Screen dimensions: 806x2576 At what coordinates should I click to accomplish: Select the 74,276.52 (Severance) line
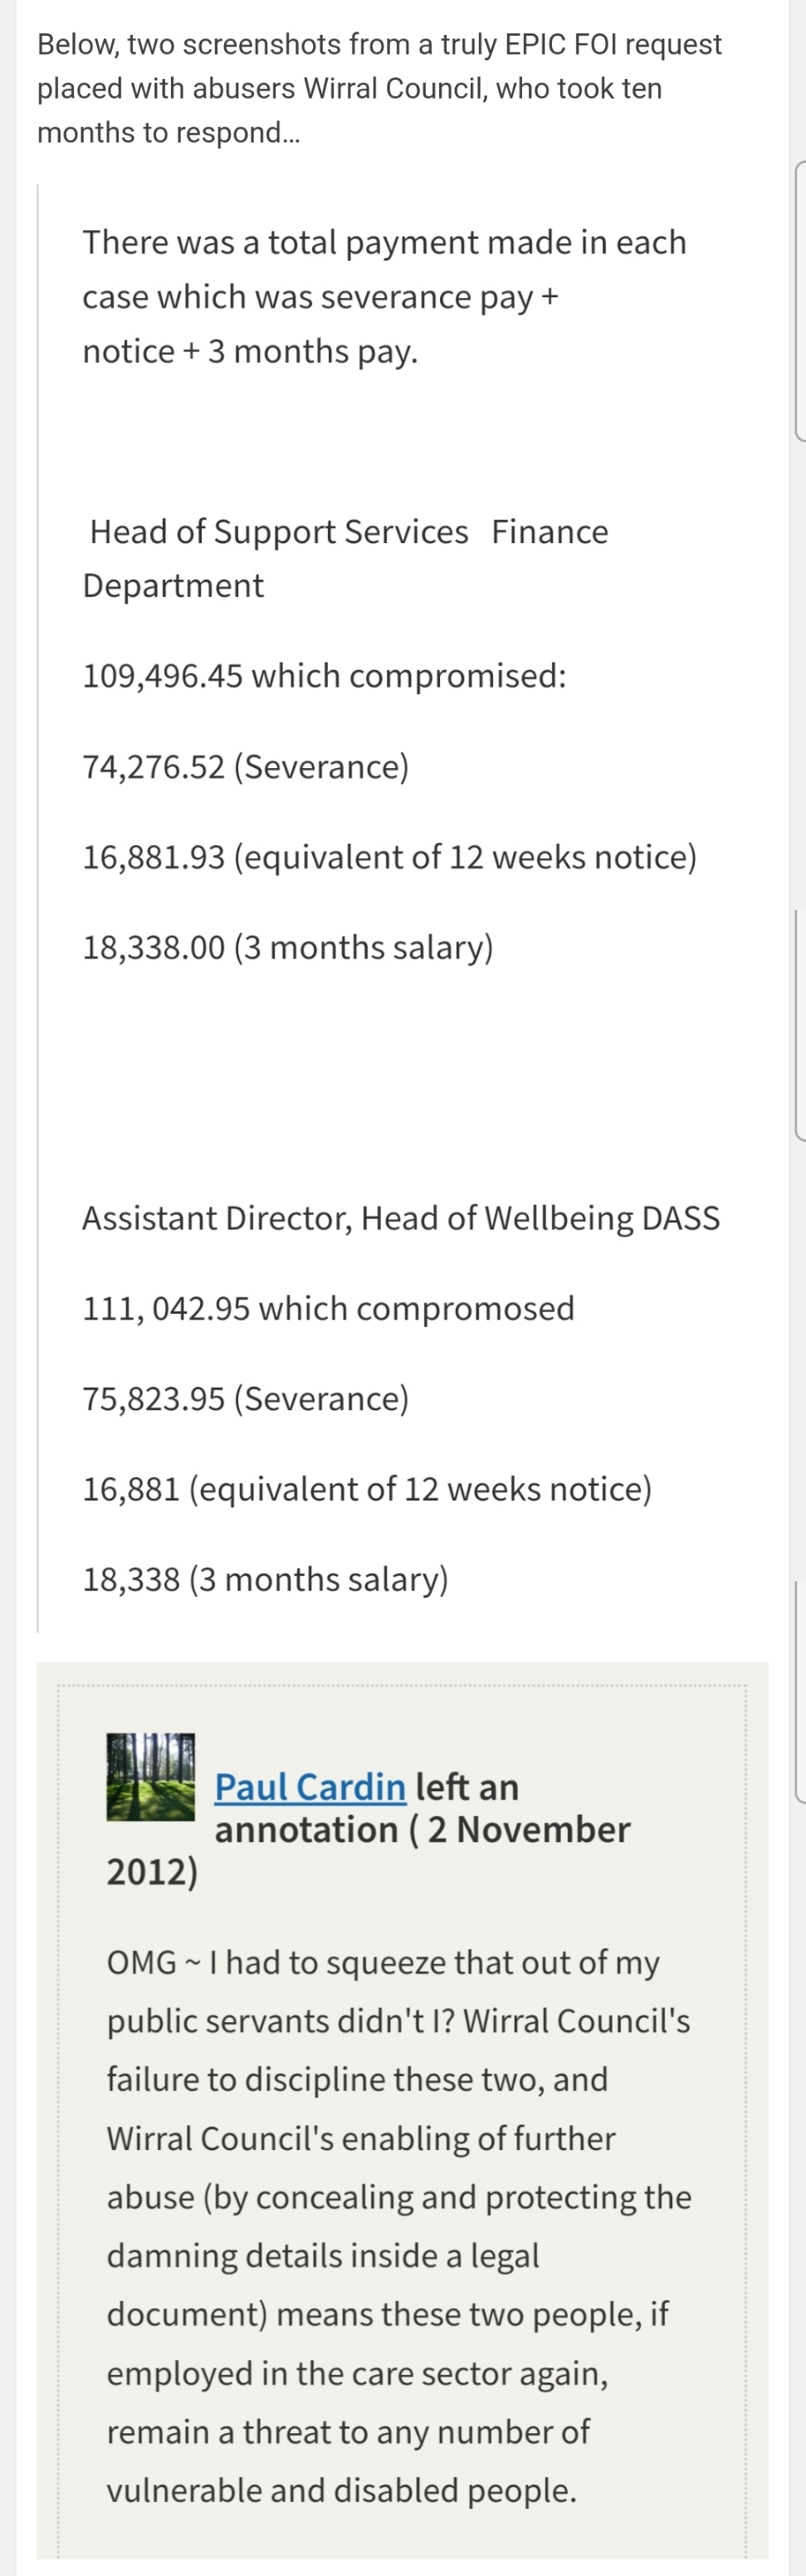point(246,767)
